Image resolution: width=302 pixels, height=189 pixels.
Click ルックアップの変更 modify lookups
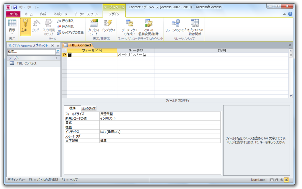click(70, 32)
